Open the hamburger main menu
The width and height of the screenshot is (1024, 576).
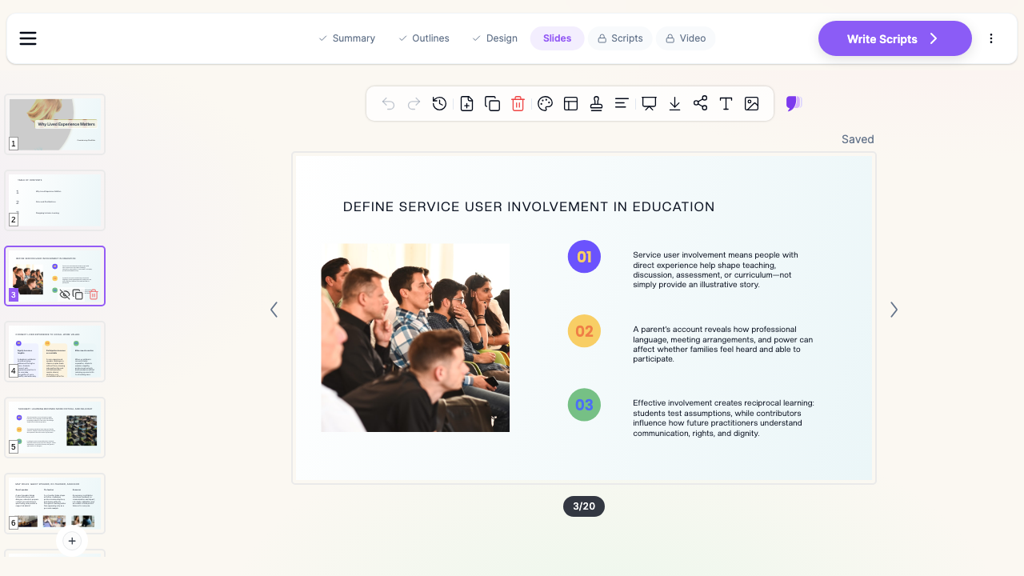[28, 38]
